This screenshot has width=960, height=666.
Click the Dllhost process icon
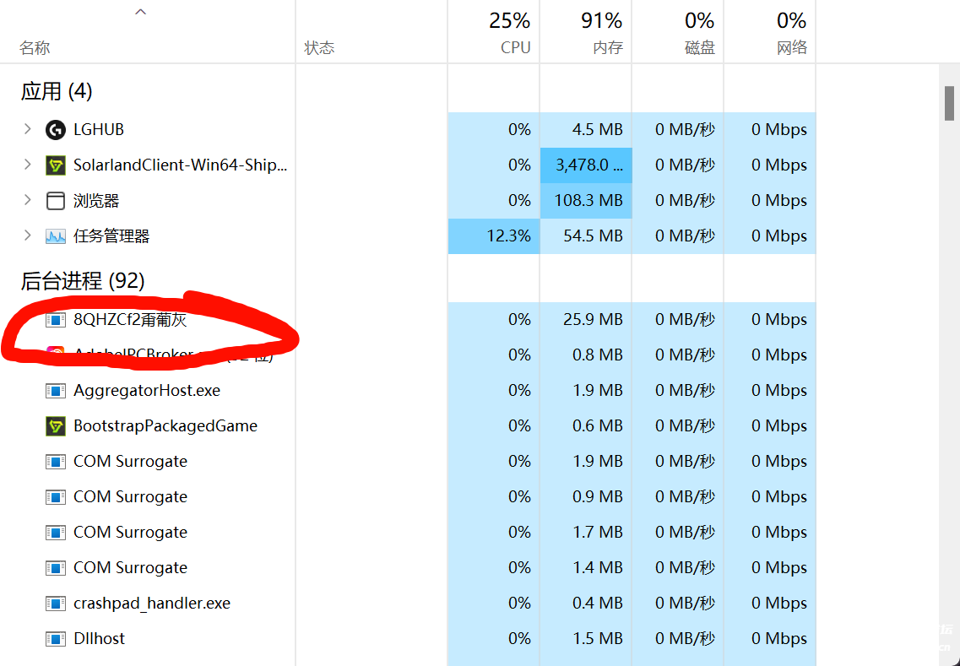coord(55,639)
